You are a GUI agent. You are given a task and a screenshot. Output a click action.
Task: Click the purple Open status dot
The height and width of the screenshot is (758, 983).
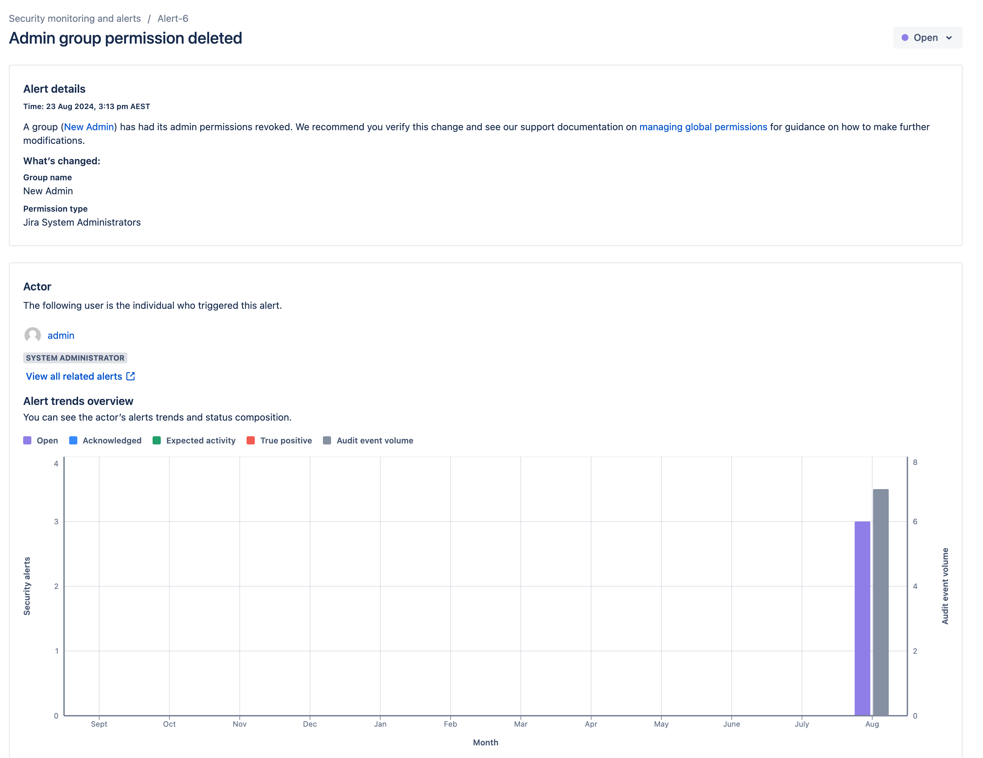coord(905,38)
